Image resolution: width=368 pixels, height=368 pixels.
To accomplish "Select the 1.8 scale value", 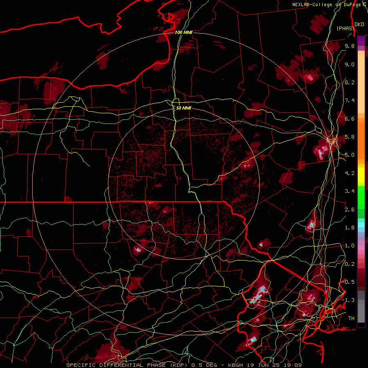I will pos(350,228).
